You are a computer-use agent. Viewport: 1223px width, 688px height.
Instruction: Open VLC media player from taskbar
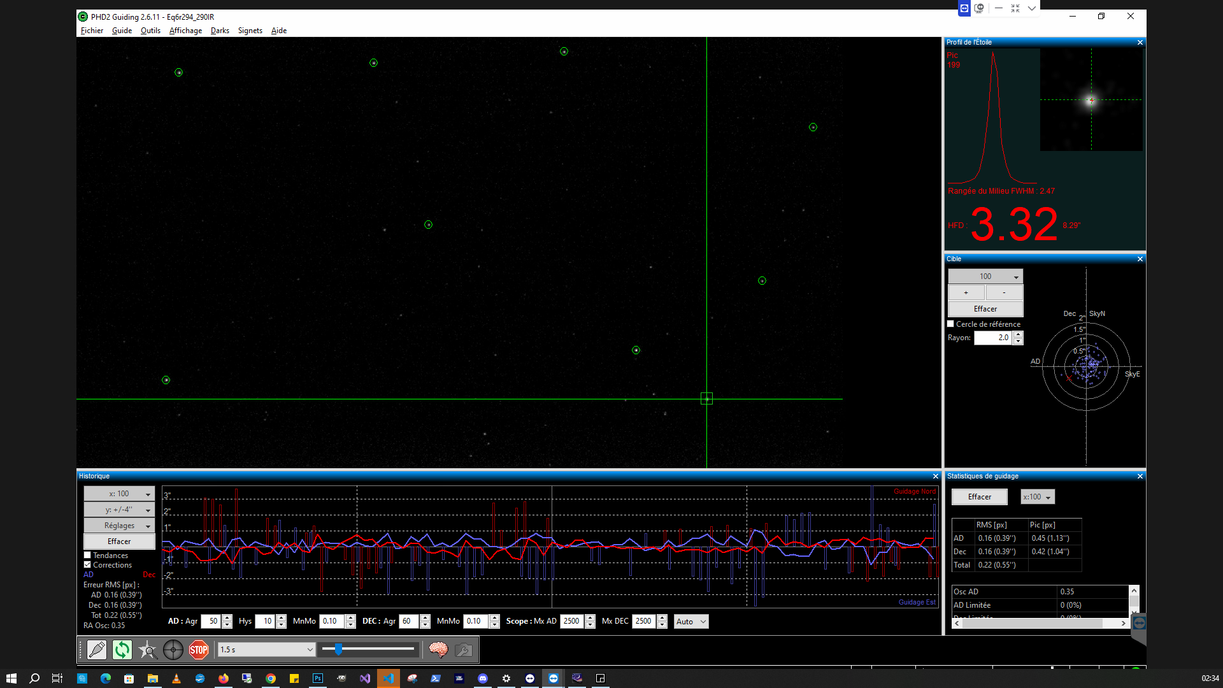pyautogui.click(x=176, y=678)
